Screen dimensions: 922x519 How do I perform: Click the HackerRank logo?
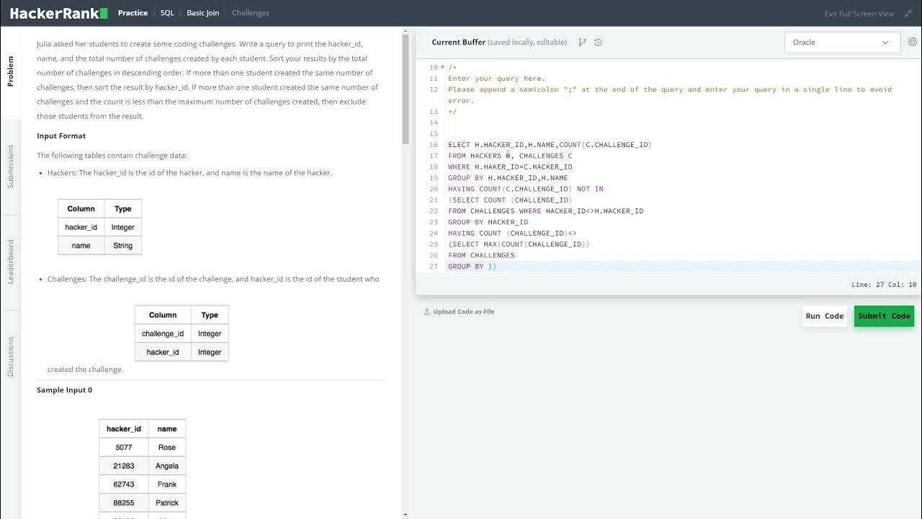[x=59, y=13]
